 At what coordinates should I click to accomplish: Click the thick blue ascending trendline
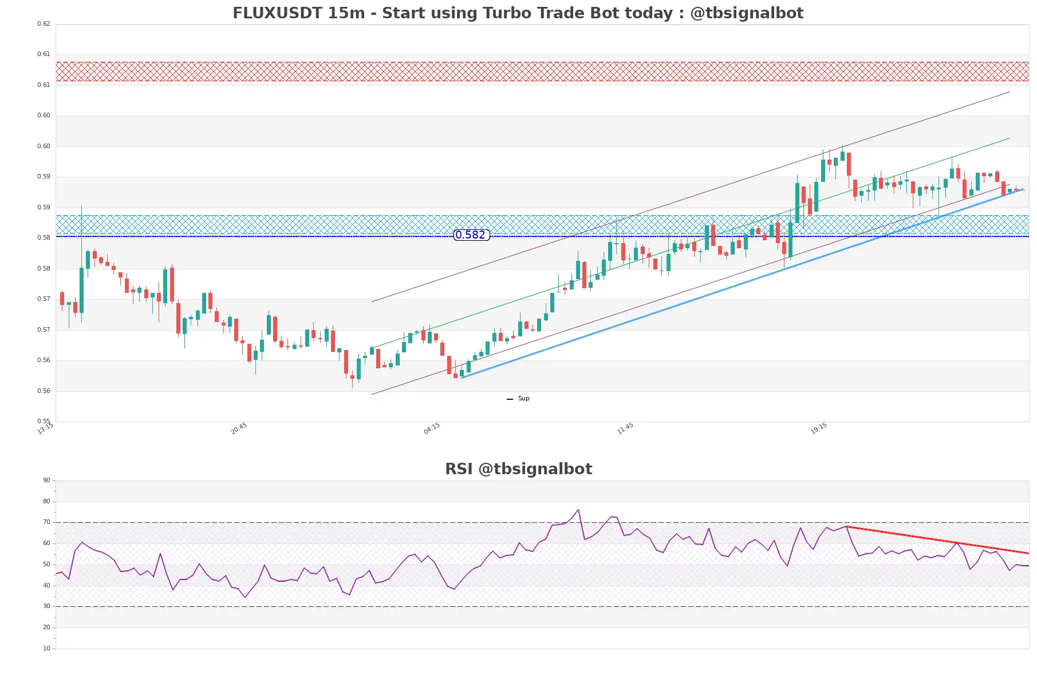(742, 284)
